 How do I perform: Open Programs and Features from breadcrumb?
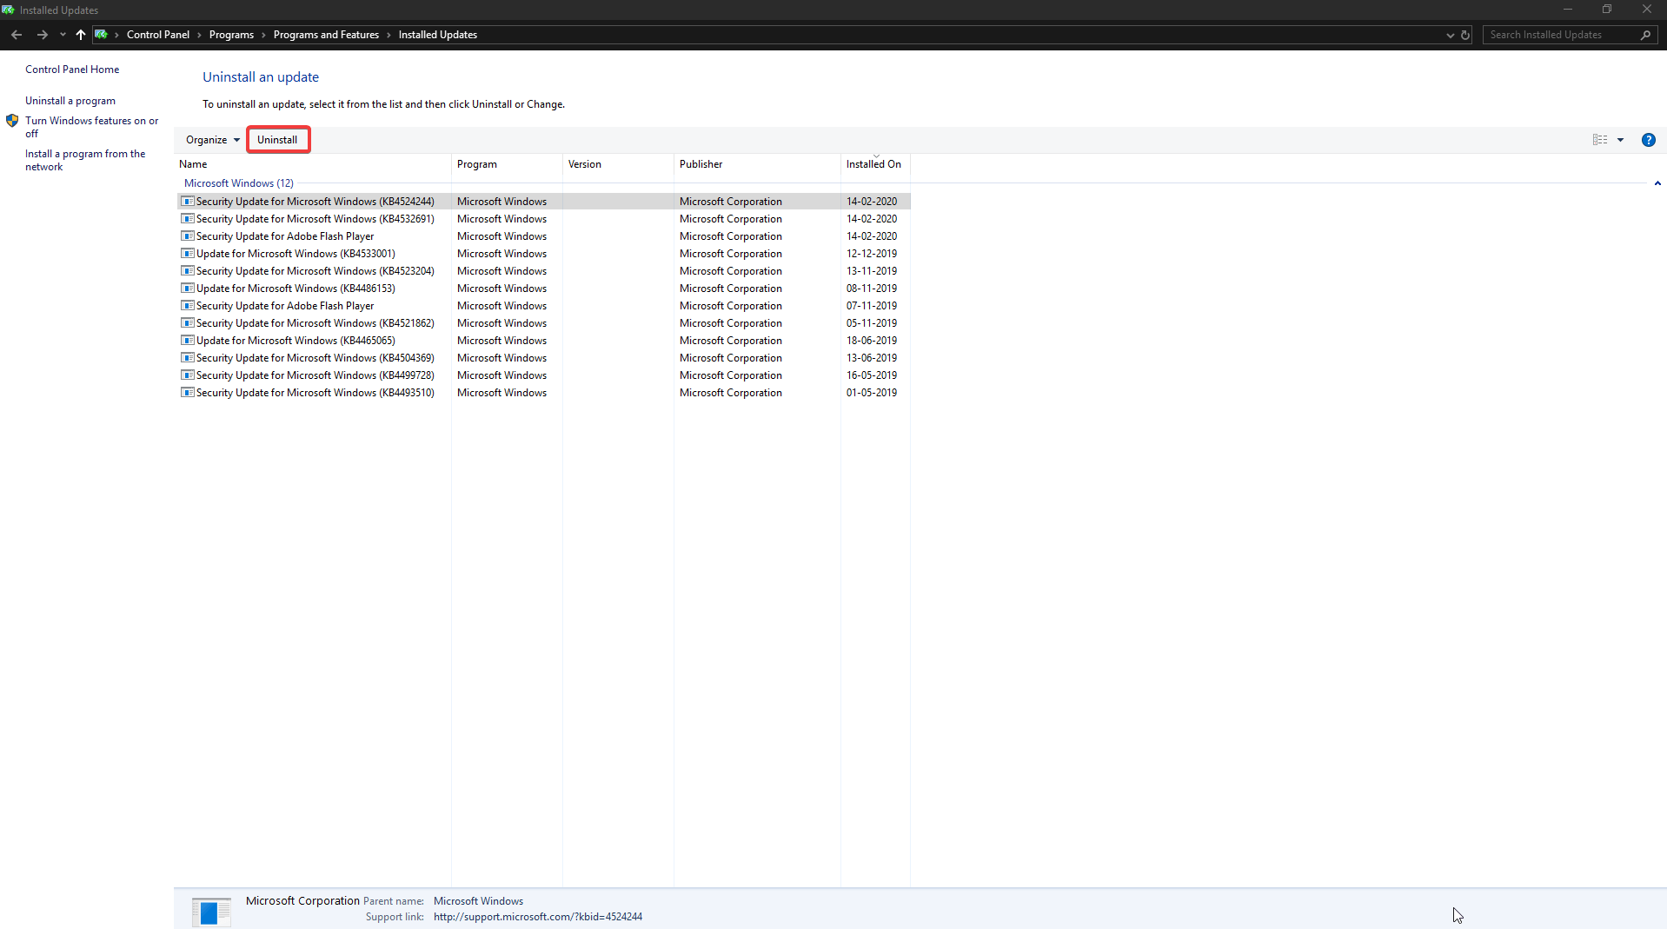pos(327,35)
